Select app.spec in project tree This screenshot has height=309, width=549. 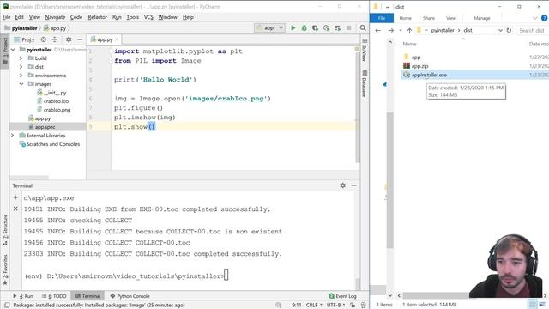point(42,127)
